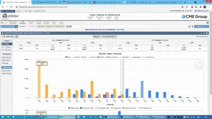Open the Windows Start button

(x=2, y=117)
